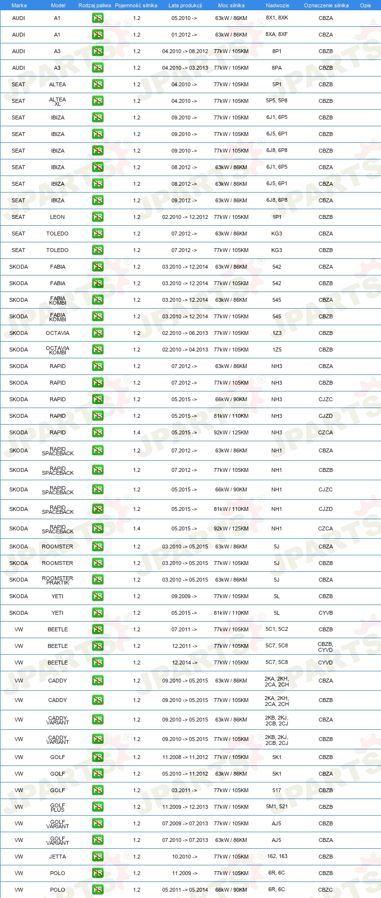Image resolution: width=381 pixels, height=898 pixels.
Task: Click engine code CBZB, CYVD cell
Action: [x=325, y=647]
